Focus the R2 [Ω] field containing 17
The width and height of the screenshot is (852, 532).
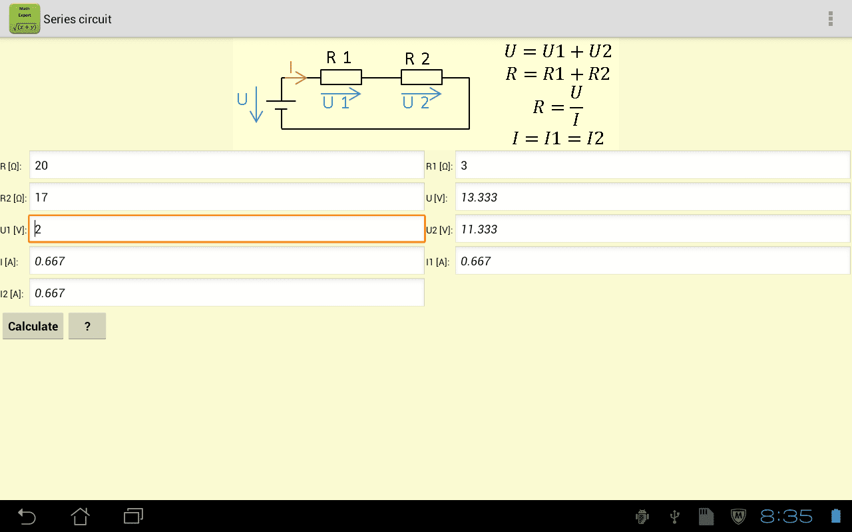coord(227,197)
